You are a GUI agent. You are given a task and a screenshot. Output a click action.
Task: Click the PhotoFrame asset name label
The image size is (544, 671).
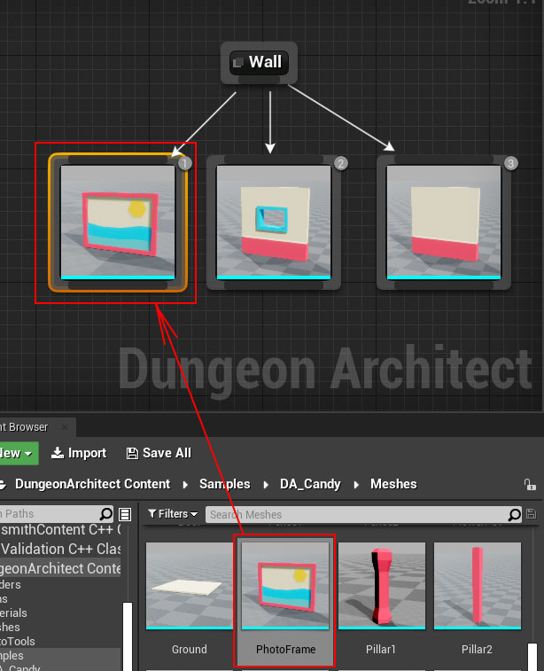285,649
